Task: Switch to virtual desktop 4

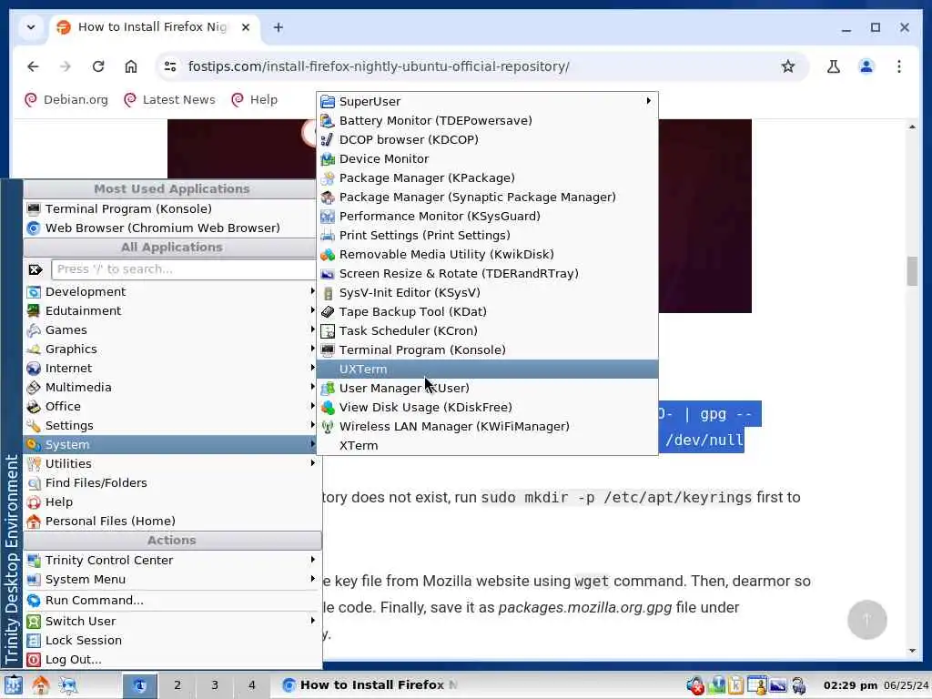Action: [251, 684]
